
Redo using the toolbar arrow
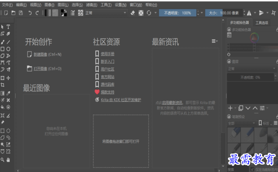coord(37,13)
